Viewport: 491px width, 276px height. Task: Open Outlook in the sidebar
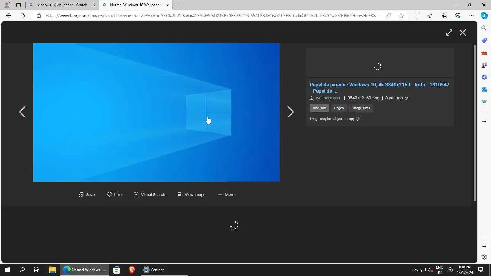[484, 90]
